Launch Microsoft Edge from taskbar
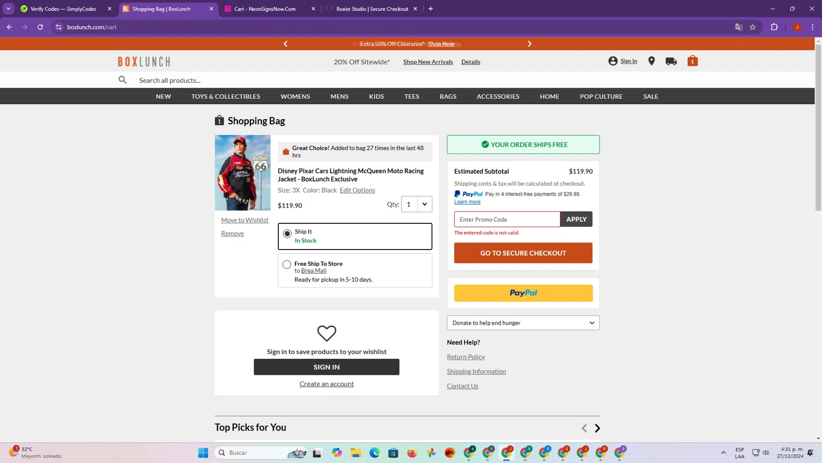Screen dimensions: 822x463 (x=374, y=453)
